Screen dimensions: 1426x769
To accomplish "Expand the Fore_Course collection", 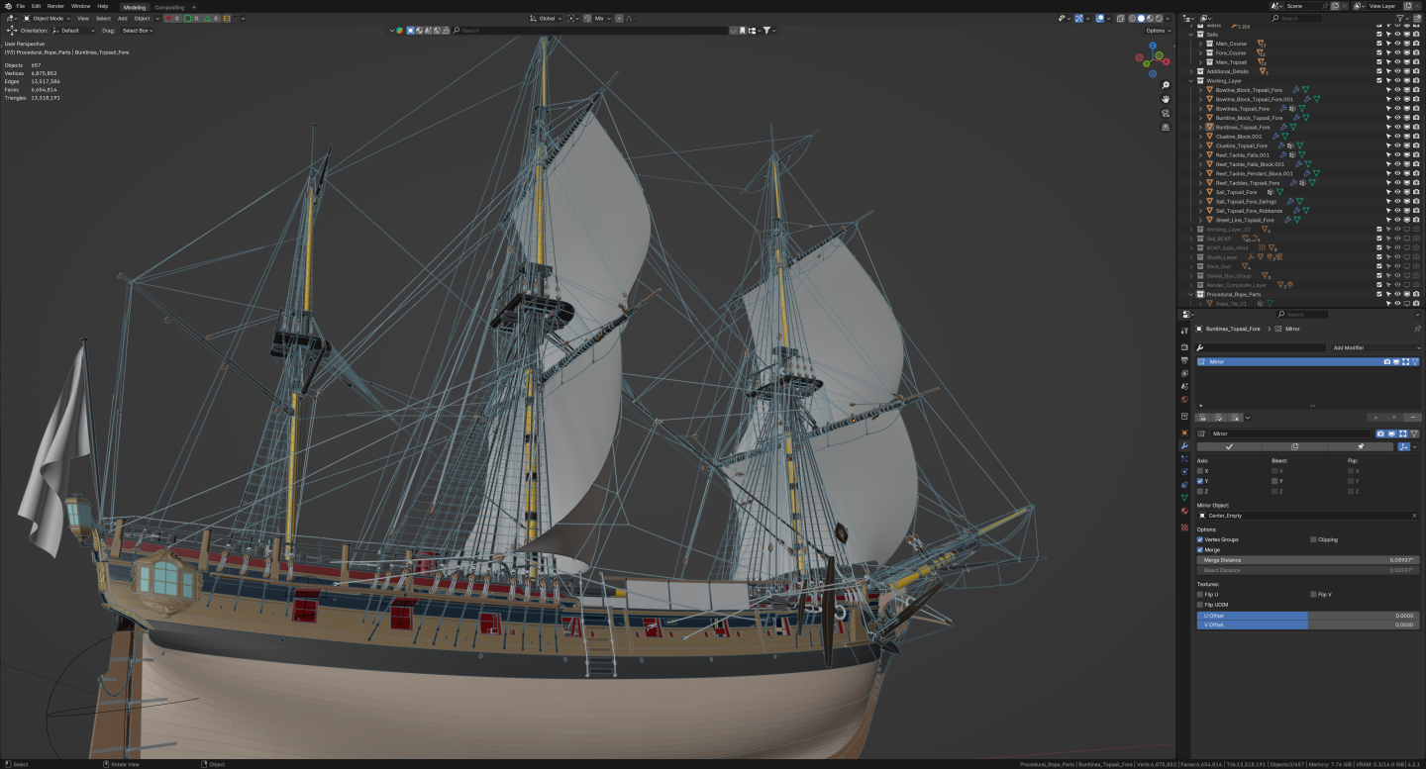I will pos(1201,52).
